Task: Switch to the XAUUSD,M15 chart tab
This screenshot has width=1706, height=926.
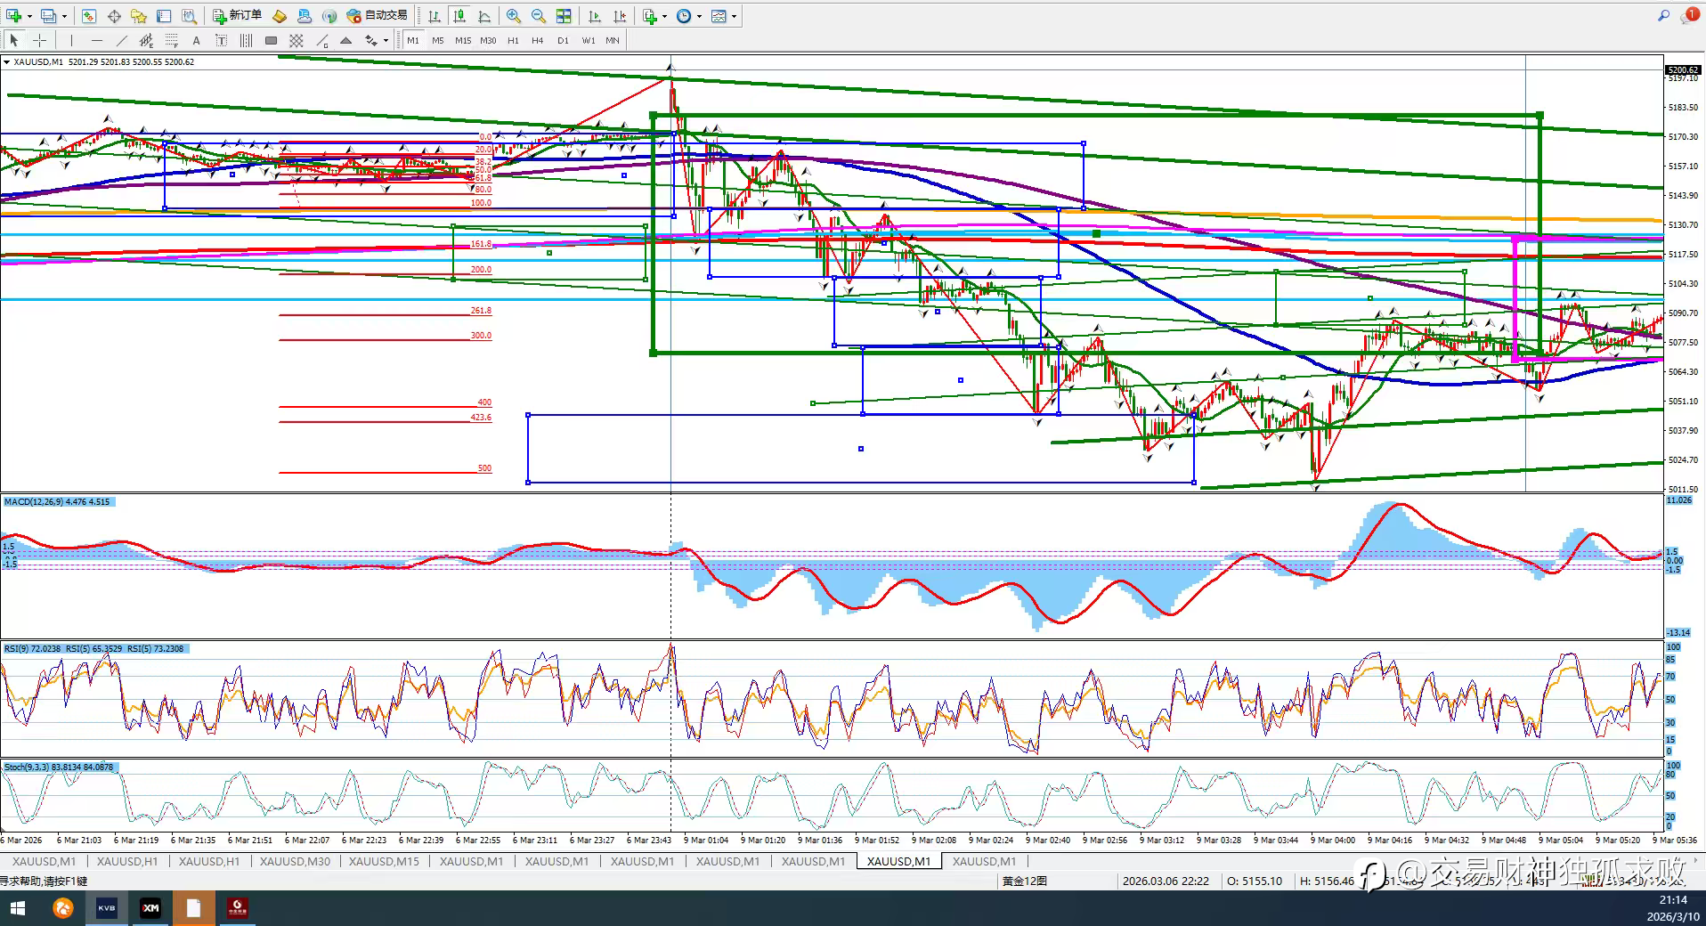Action: (384, 861)
